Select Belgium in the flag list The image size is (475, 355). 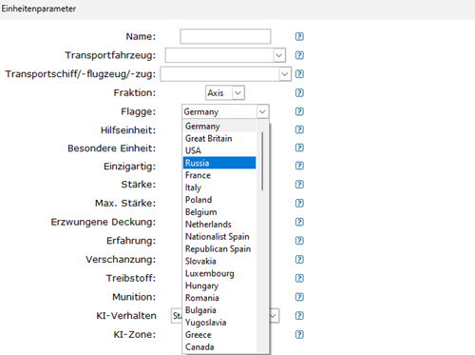pyautogui.click(x=219, y=212)
